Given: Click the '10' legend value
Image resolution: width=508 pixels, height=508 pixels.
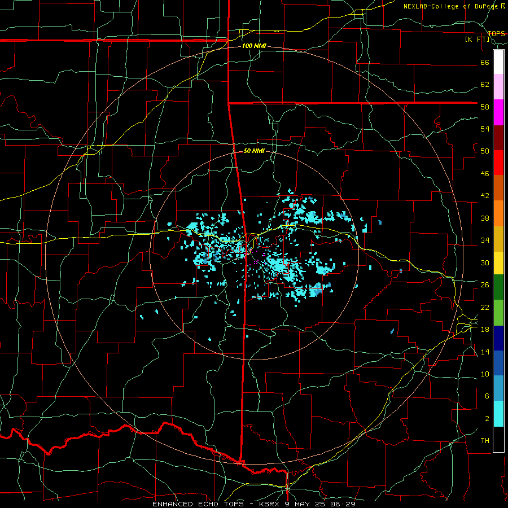Looking at the screenshot, I should pyautogui.click(x=485, y=374).
